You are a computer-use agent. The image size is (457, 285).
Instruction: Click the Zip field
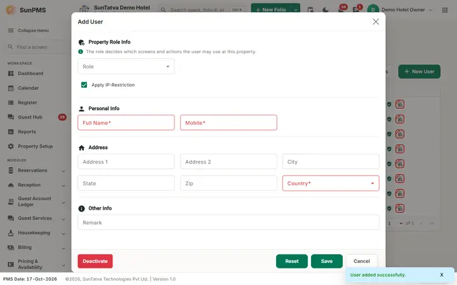(x=228, y=183)
